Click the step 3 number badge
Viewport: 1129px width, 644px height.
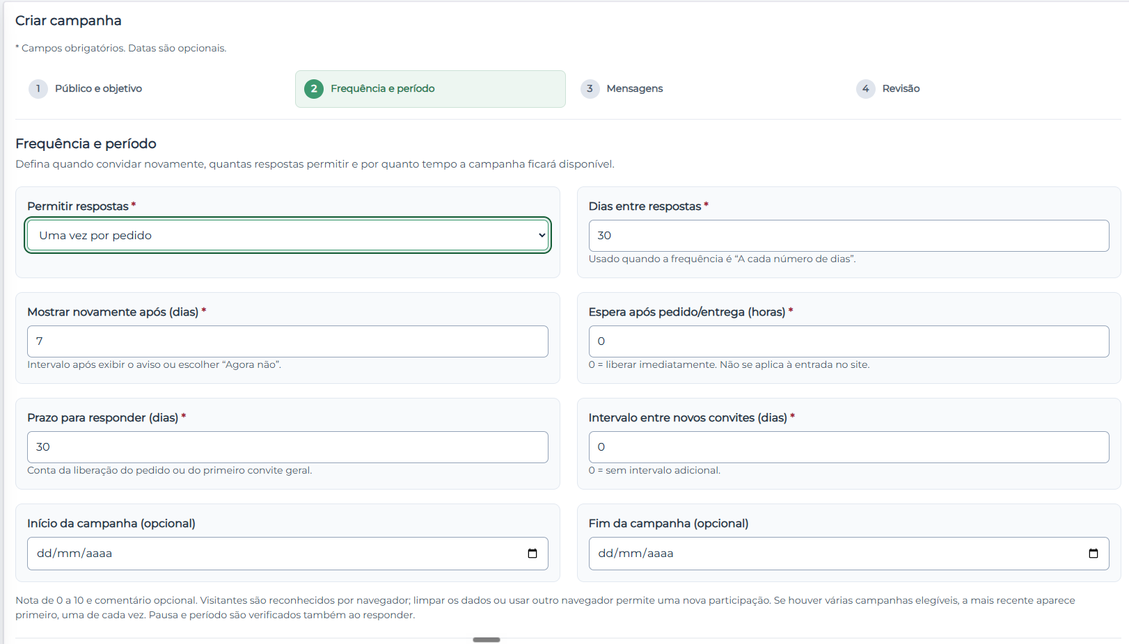pos(590,89)
